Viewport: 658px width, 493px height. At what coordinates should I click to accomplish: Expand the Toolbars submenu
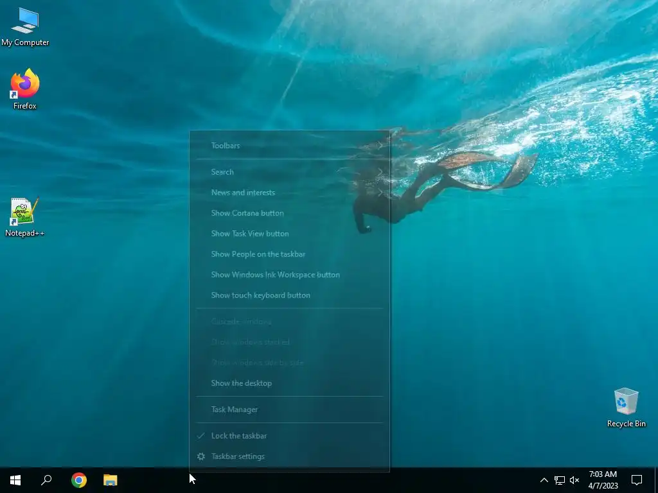[290, 146]
